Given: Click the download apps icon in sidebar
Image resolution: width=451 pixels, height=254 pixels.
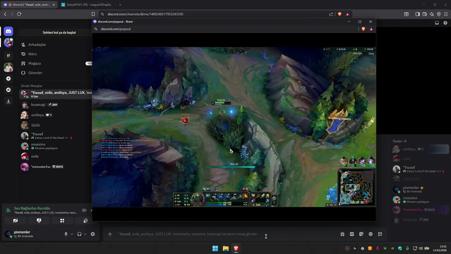Looking at the screenshot, I should [x=8, y=101].
